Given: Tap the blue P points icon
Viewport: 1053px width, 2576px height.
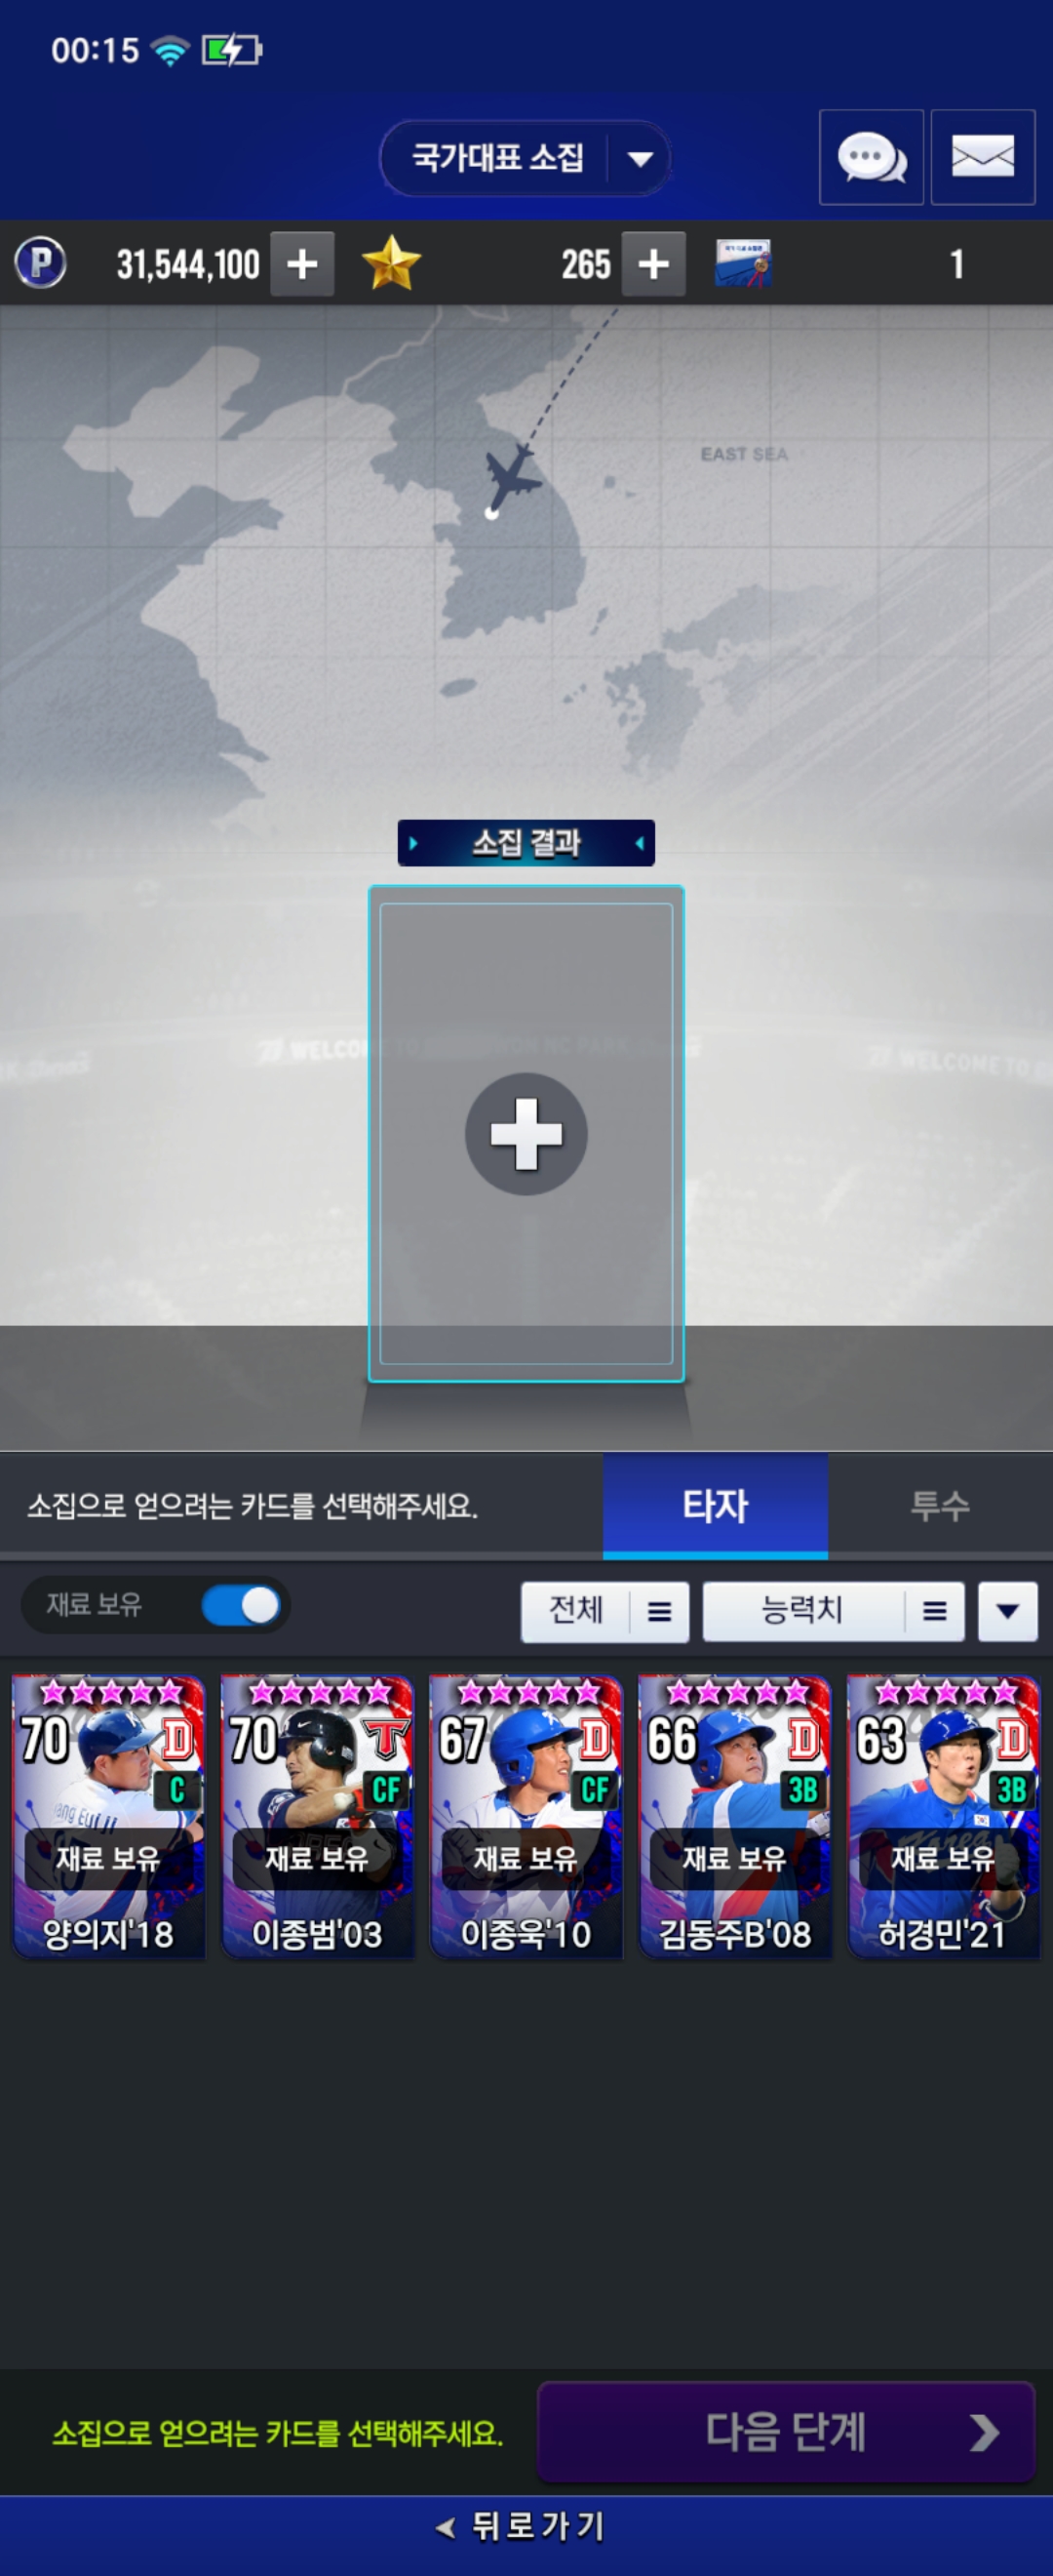Looking at the screenshot, I should [x=41, y=263].
